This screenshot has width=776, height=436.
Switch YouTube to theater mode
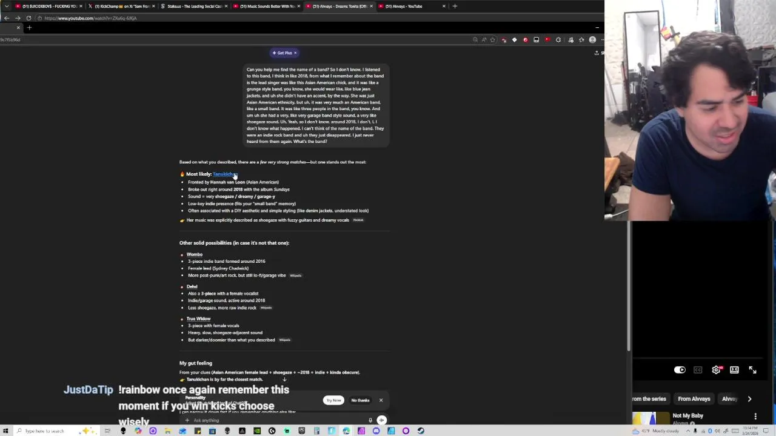[734, 370]
